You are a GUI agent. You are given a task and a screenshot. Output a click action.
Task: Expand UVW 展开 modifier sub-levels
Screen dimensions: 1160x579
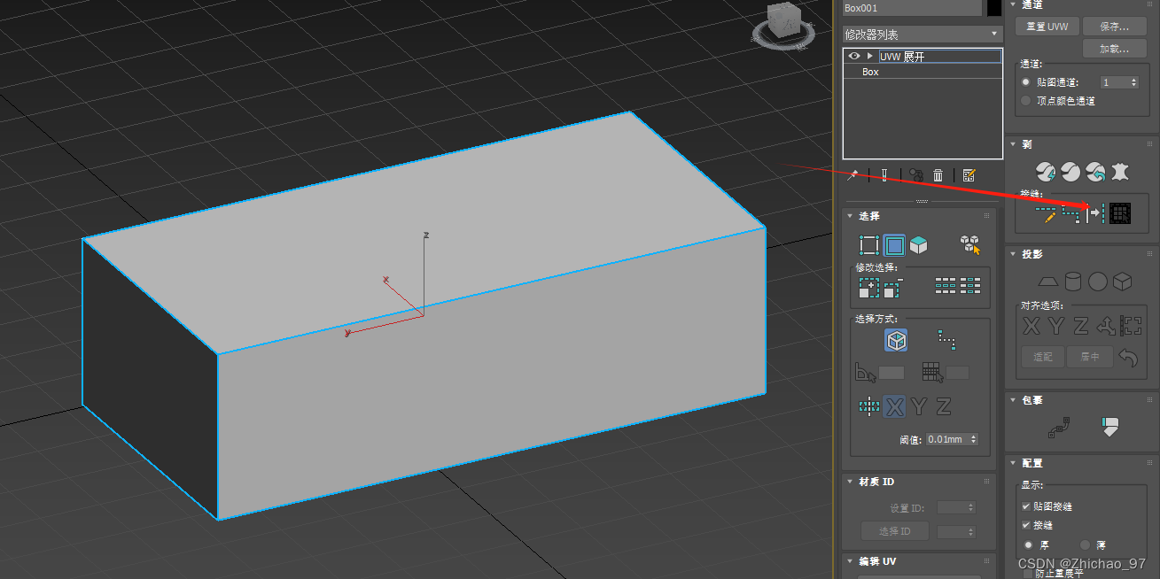870,56
